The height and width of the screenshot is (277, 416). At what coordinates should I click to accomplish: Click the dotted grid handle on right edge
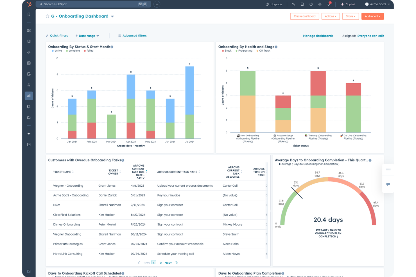tap(388, 170)
